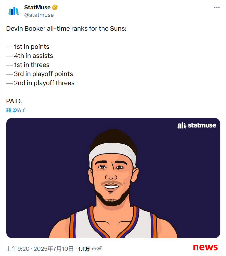Click the "1st in points" line

[27, 47]
